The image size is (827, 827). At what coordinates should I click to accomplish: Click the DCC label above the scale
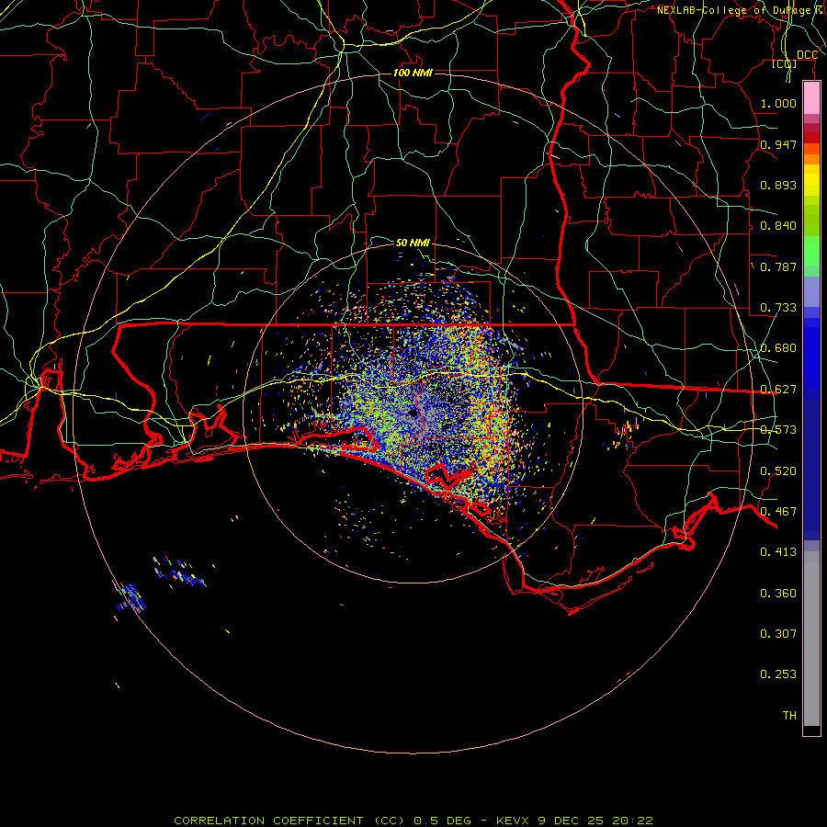807,55
